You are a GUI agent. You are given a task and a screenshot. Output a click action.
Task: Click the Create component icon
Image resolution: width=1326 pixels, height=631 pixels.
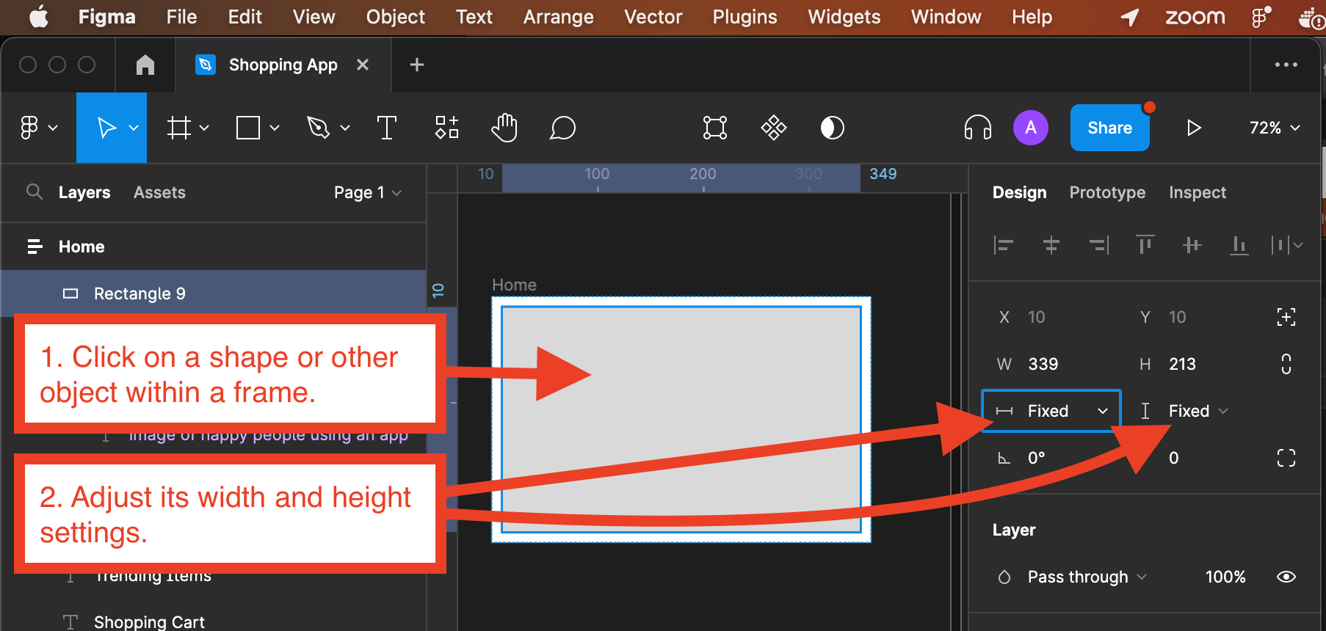774,128
